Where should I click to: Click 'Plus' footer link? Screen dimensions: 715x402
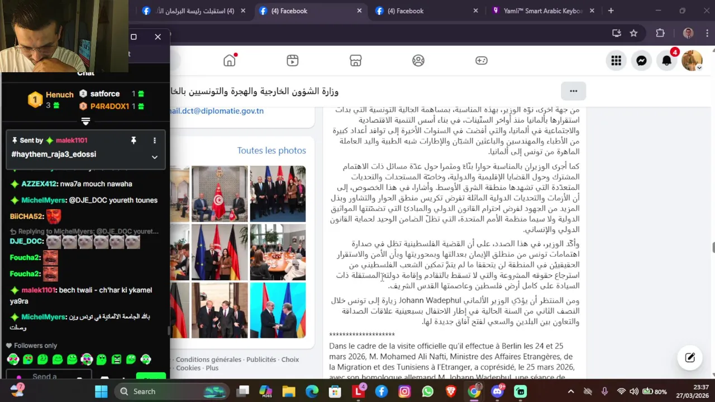pos(212,368)
